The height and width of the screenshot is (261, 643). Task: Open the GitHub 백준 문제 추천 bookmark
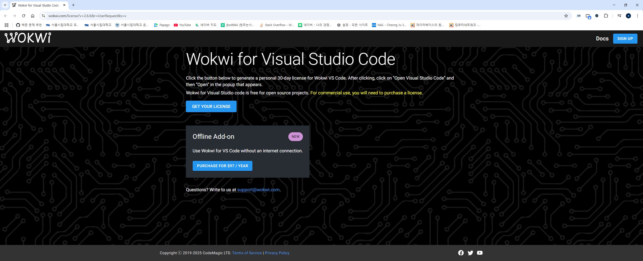[29, 25]
